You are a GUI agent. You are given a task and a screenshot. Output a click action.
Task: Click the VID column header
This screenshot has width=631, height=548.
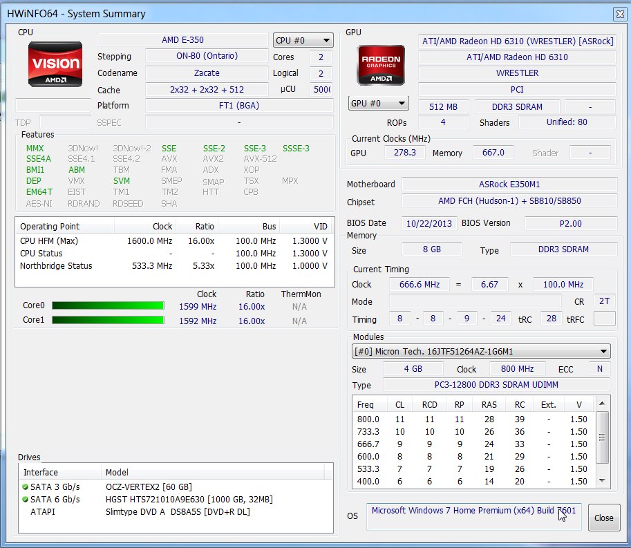[306, 227]
